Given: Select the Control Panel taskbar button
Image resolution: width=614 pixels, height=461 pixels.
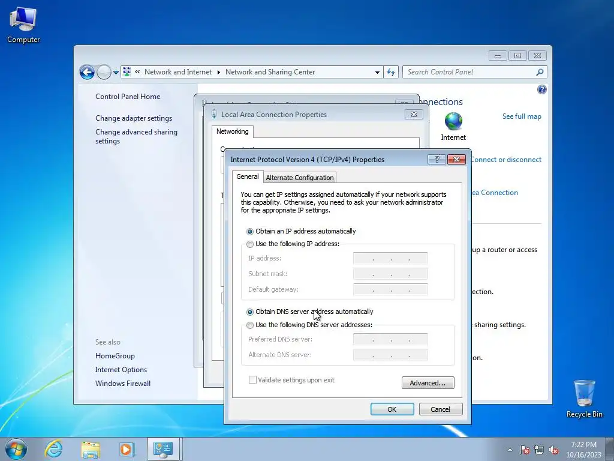Looking at the screenshot, I should coord(163,449).
